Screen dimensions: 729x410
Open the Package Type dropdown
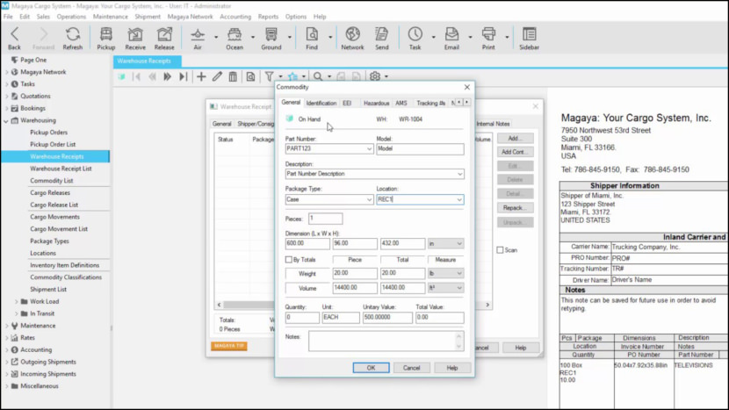tap(369, 199)
